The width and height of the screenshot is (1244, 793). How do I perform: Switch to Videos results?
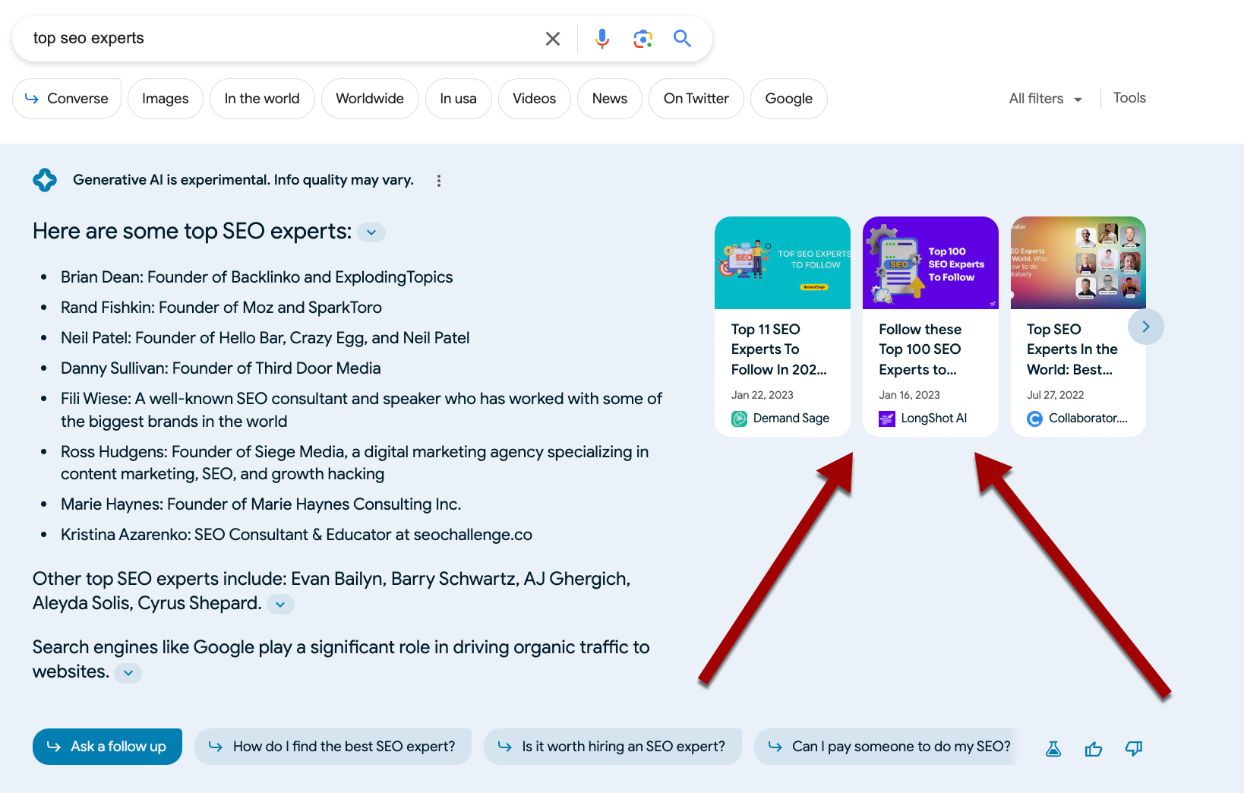(x=535, y=99)
